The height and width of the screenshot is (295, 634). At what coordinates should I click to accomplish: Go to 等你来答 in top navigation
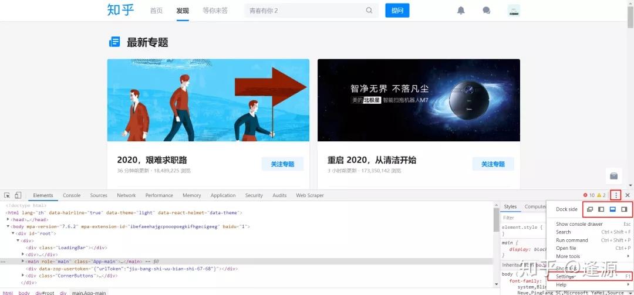pyautogui.click(x=215, y=11)
